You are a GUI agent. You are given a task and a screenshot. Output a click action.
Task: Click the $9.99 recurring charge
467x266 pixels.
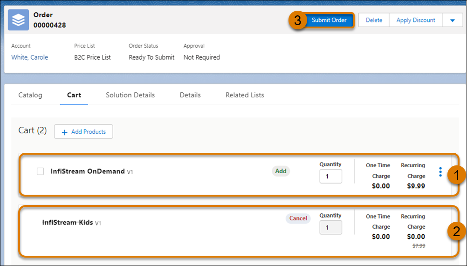pos(416,186)
